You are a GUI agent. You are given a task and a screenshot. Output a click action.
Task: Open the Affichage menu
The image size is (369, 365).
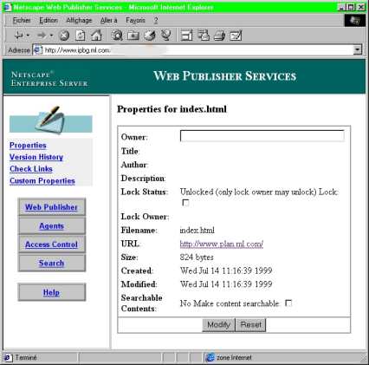click(79, 21)
